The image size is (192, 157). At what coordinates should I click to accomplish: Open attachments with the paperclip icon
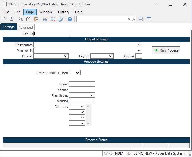point(61,19)
